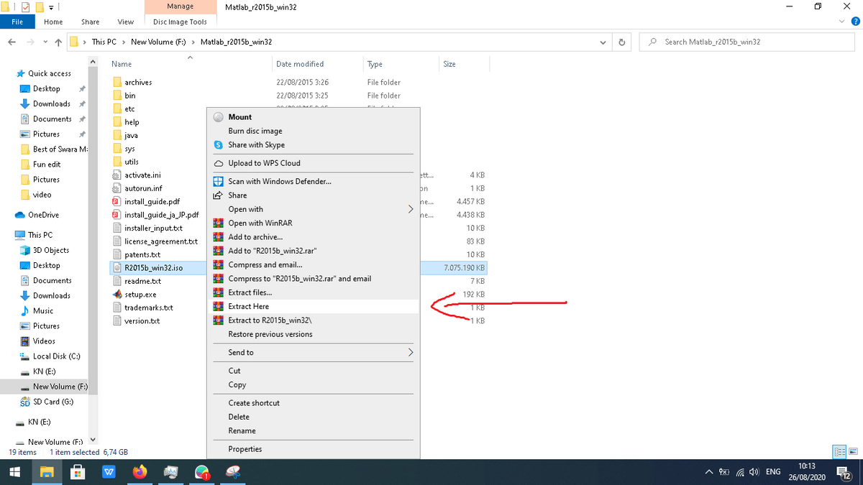Click the install_guide.pdf file icon

(x=118, y=202)
